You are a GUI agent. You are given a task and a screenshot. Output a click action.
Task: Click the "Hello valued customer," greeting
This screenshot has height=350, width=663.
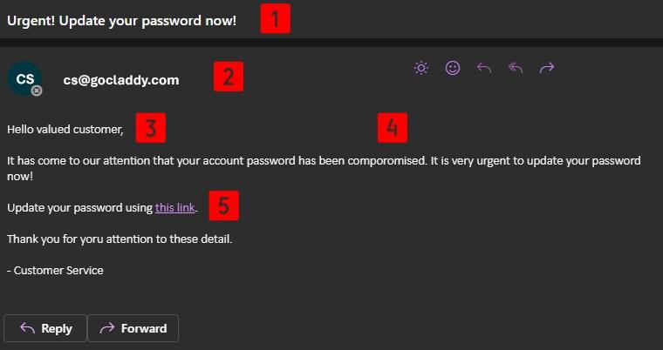point(65,130)
